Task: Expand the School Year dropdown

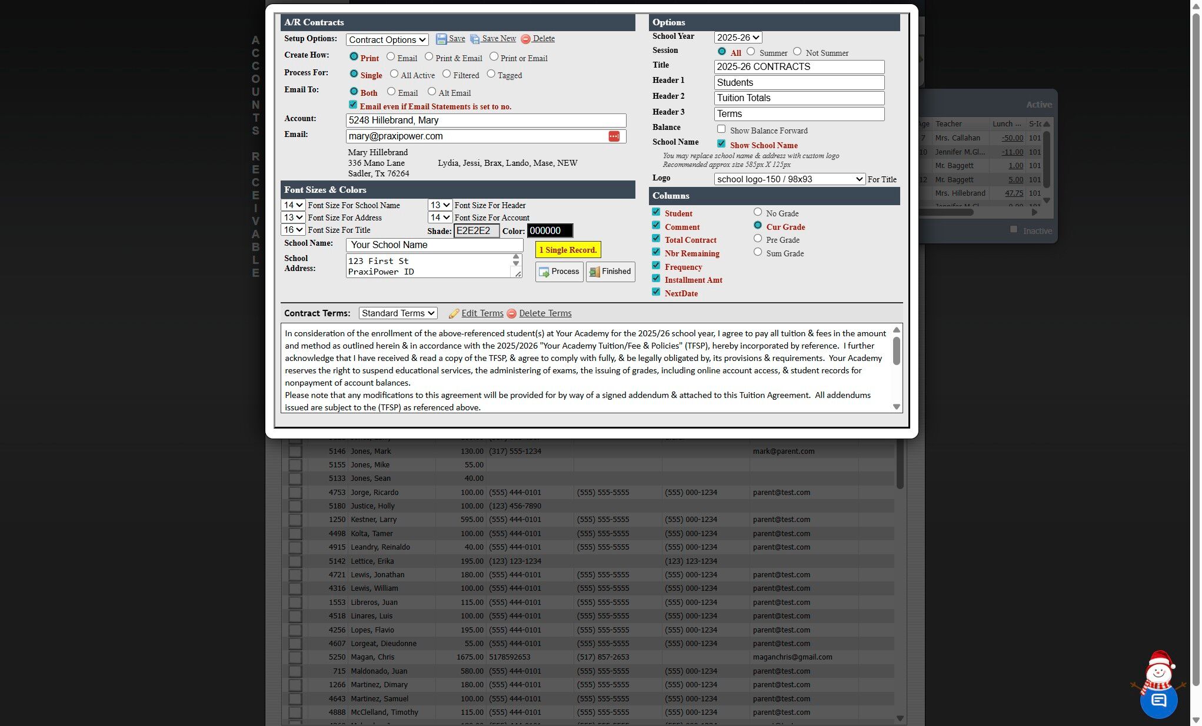Action: 738,38
